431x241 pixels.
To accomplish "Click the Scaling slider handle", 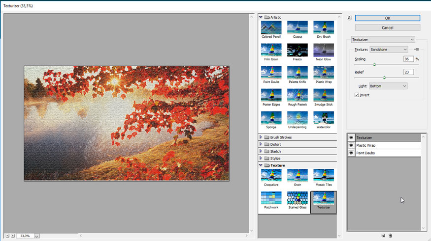I will click(374, 65).
